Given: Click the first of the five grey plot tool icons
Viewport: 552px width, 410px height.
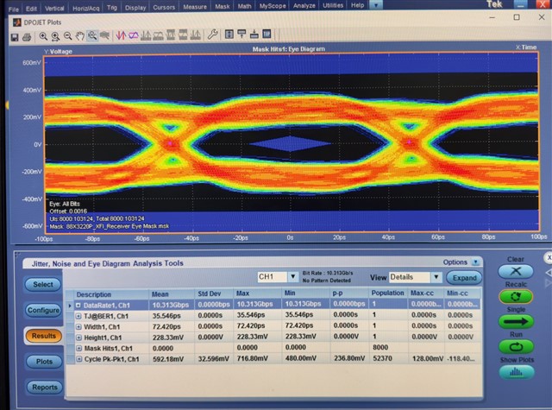Looking at the screenshot, I should pos(146,35).
